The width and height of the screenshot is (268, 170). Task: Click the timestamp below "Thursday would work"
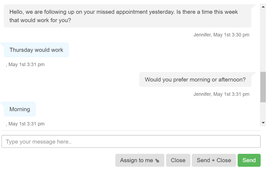point(25,64)
